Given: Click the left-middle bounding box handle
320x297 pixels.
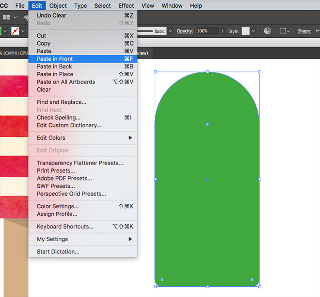Looking at the screenshot, I should tap(155, 180).
